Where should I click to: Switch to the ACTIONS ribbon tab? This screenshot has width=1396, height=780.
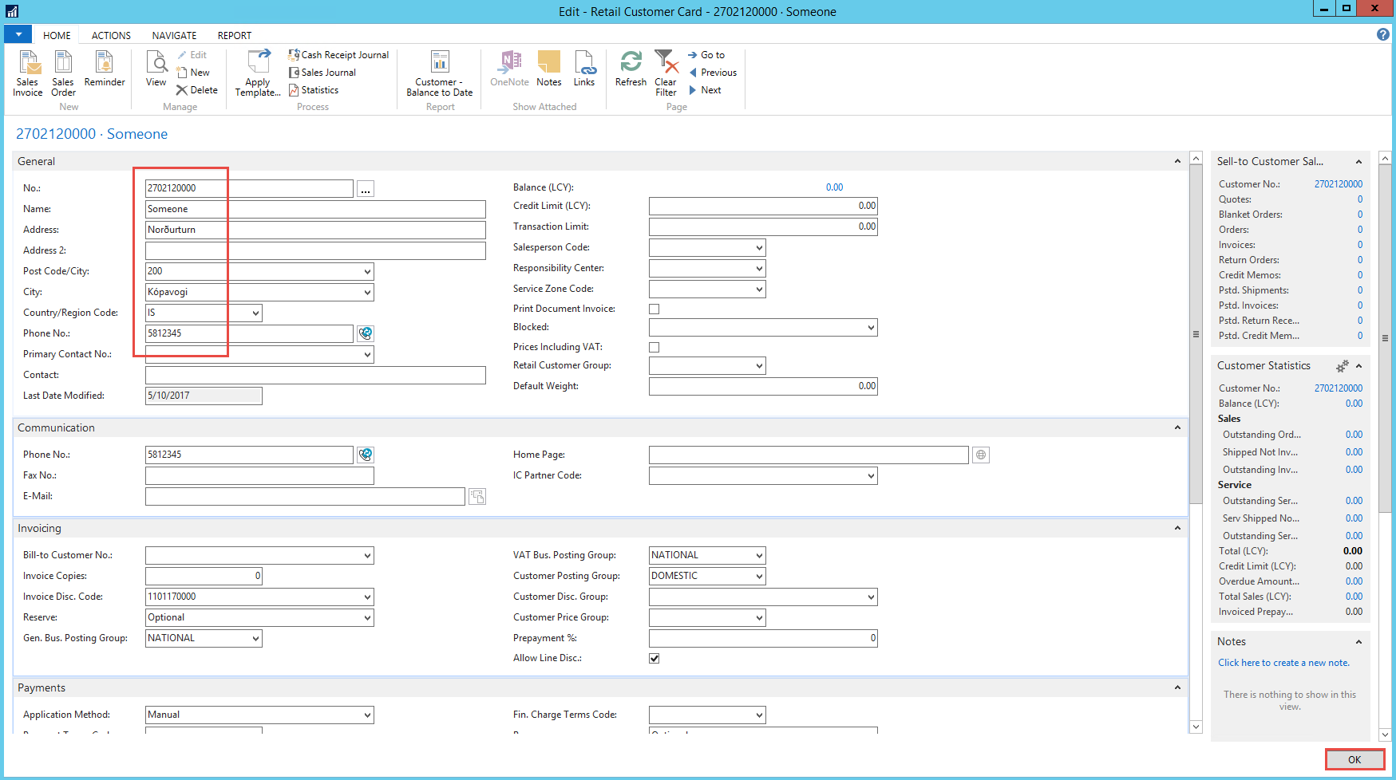click(111, 36)
